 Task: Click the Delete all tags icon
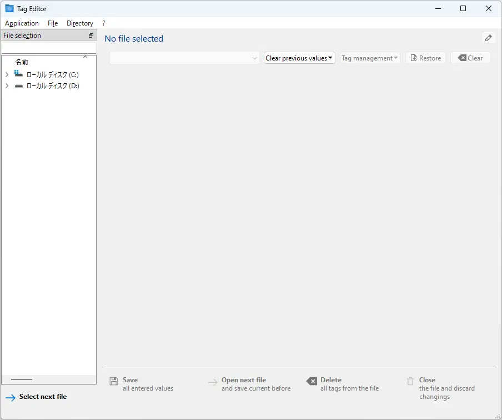[x=312, y=381]
